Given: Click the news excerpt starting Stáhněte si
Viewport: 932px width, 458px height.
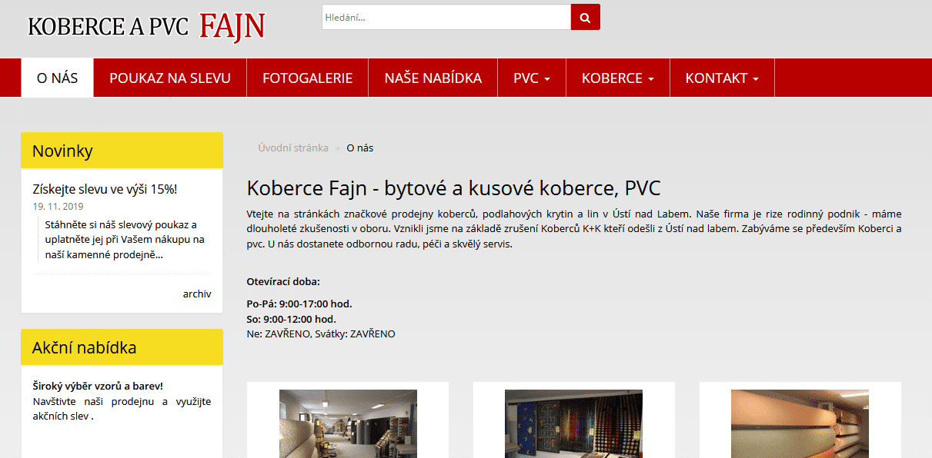Looking at the screenshot, I should [124, 240].
